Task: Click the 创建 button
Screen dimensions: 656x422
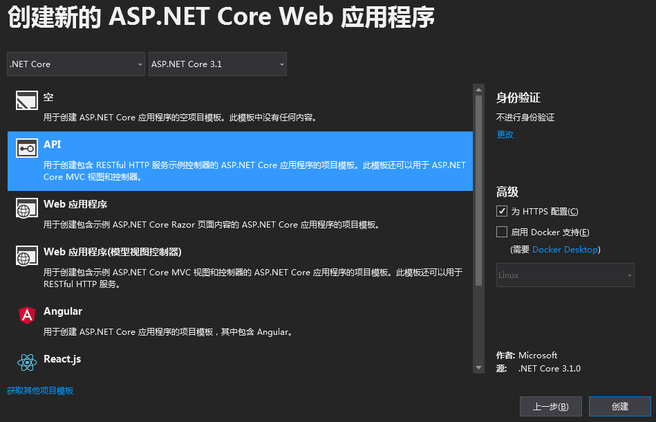Action: click(x=619, y=406)
